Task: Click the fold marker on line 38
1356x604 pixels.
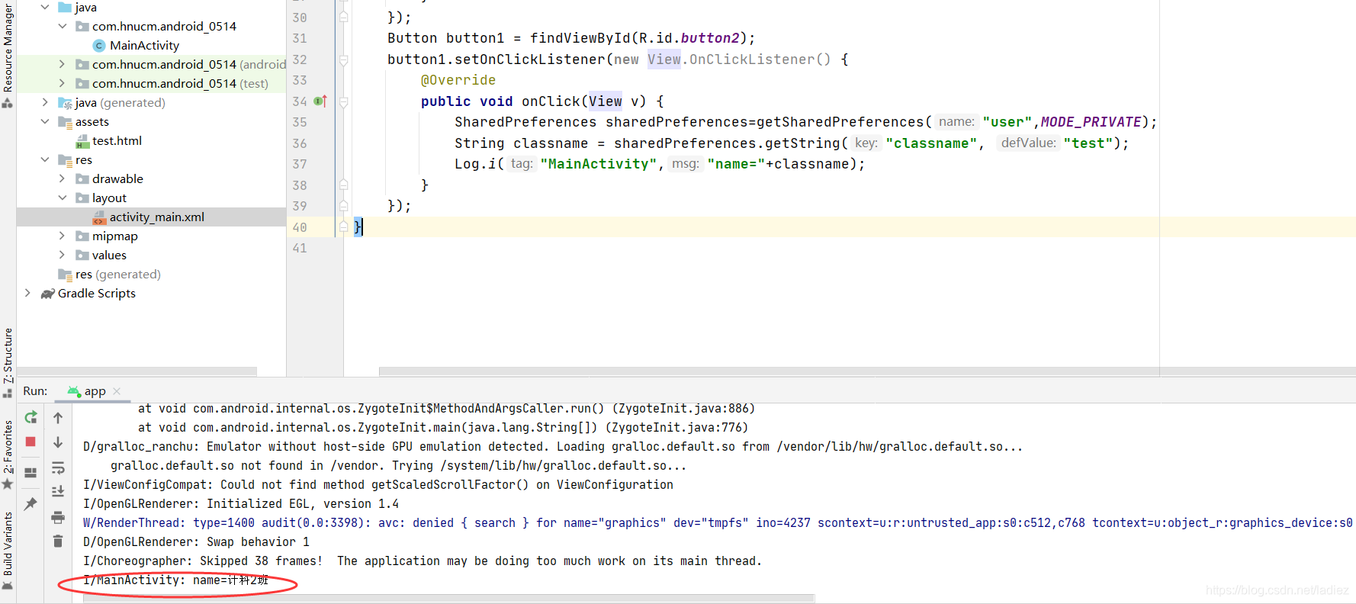Action: [344, 185]
